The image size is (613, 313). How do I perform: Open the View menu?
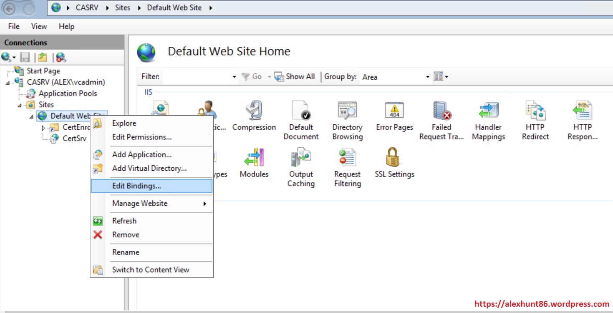[39, 26]
